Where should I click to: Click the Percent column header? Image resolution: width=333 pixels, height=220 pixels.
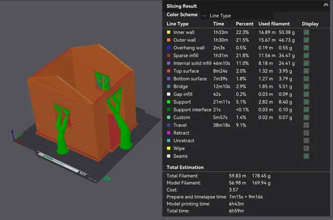pyautogui.click(x=245, y=24)
